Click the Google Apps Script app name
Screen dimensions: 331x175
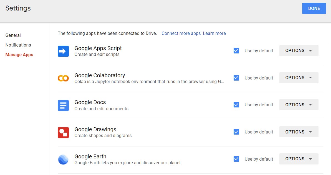click(98, 48)
